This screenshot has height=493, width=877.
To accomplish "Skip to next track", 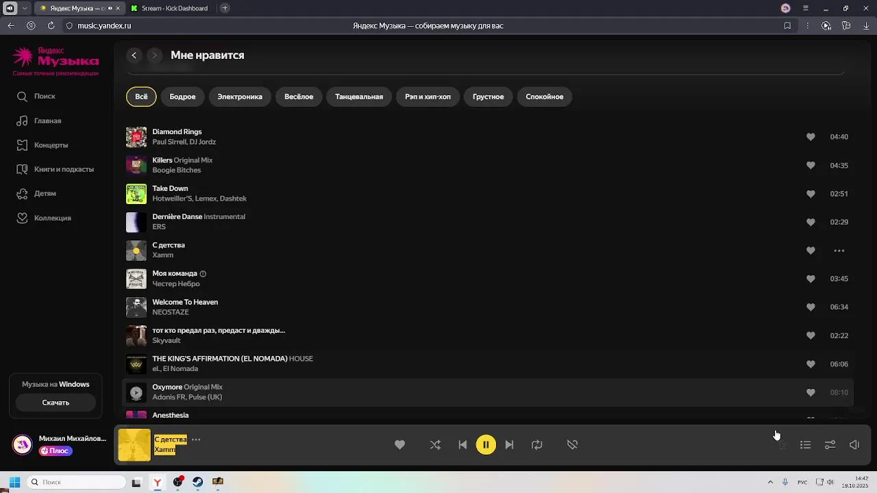I will point(509,445).
